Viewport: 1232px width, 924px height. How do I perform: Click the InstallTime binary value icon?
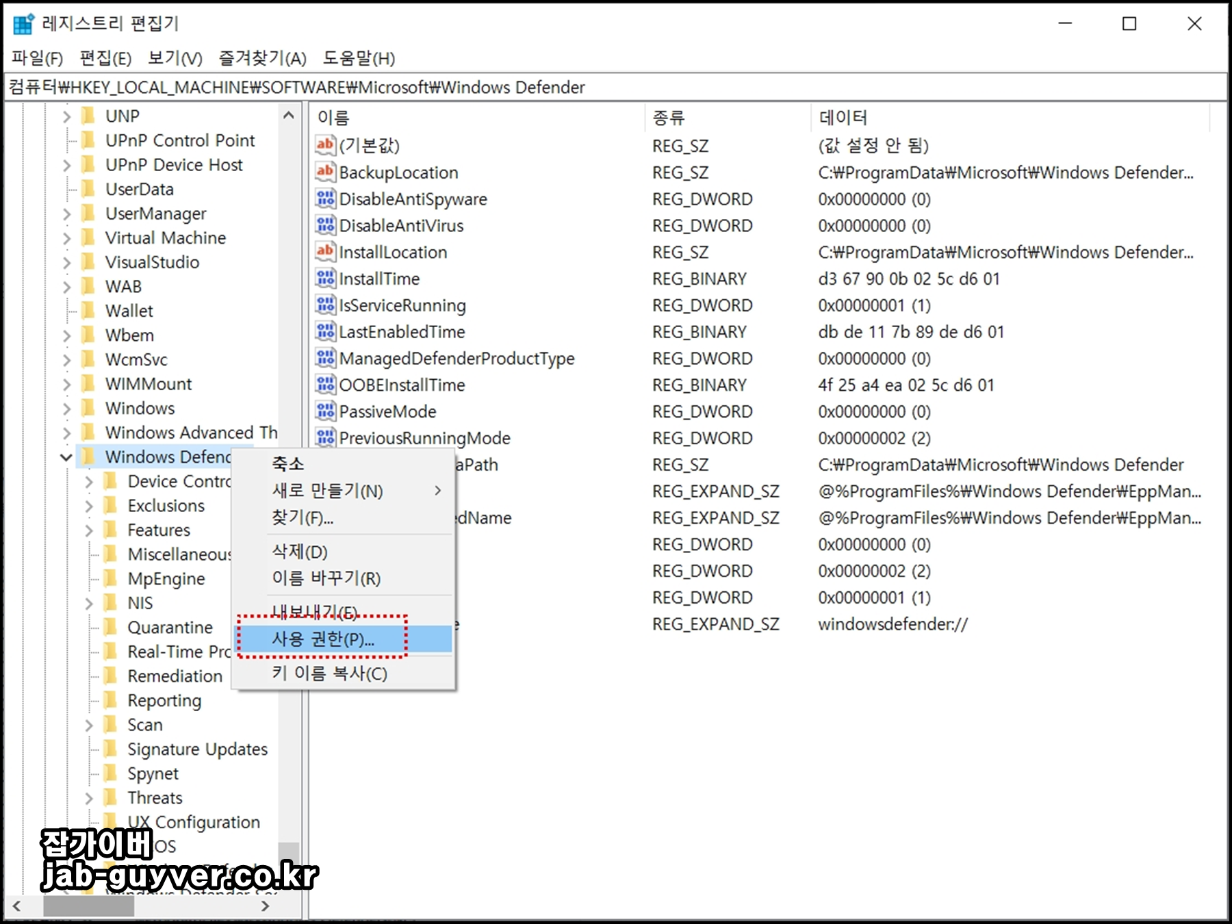(x=325, y=279)
